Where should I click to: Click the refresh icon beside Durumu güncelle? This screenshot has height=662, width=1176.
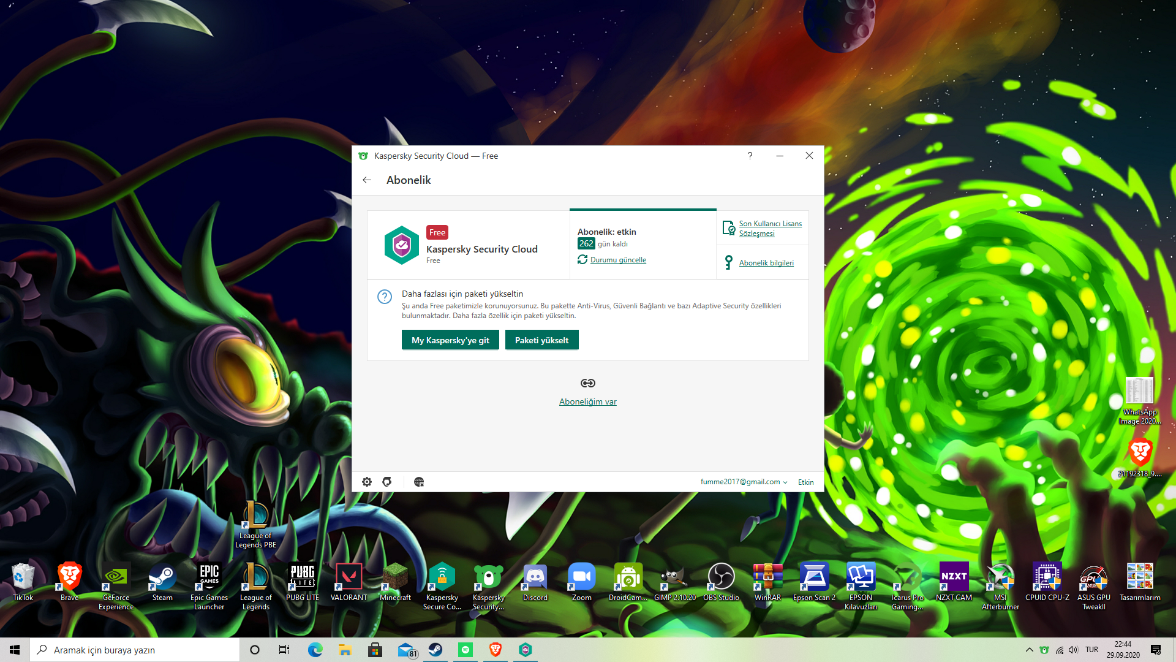click(x=582, y=260)
